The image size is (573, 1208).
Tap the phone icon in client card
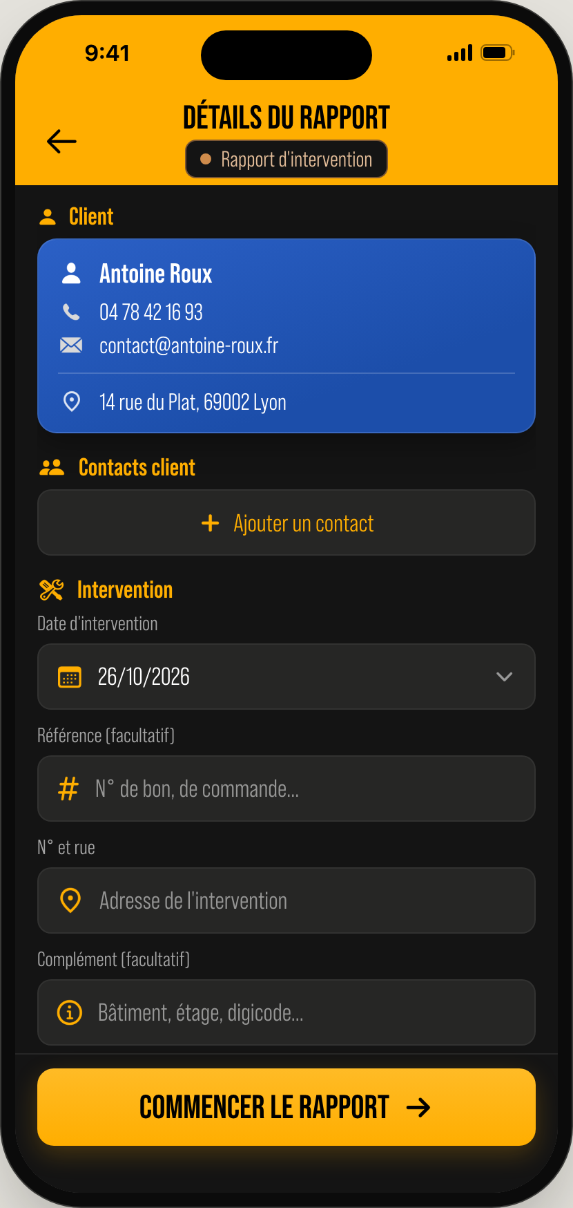coord(71,312)
